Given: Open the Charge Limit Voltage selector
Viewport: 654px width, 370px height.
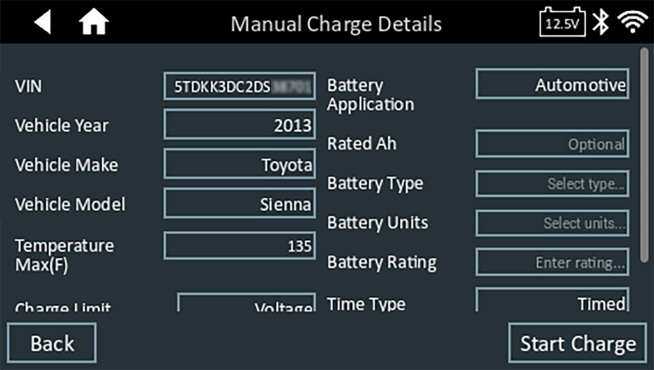Looking at the screenshot, I should coord(247,304).
